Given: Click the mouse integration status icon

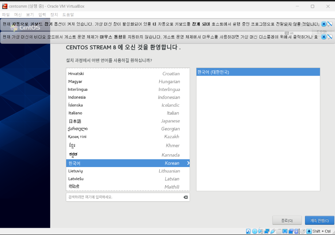Looking at the screenshot, I should tap(303, 231).
